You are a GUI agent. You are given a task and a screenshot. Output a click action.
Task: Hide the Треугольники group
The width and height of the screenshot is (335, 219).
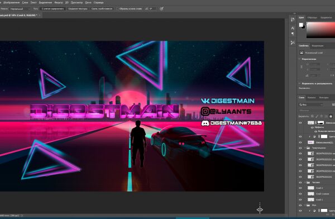[x=300, y=148]
